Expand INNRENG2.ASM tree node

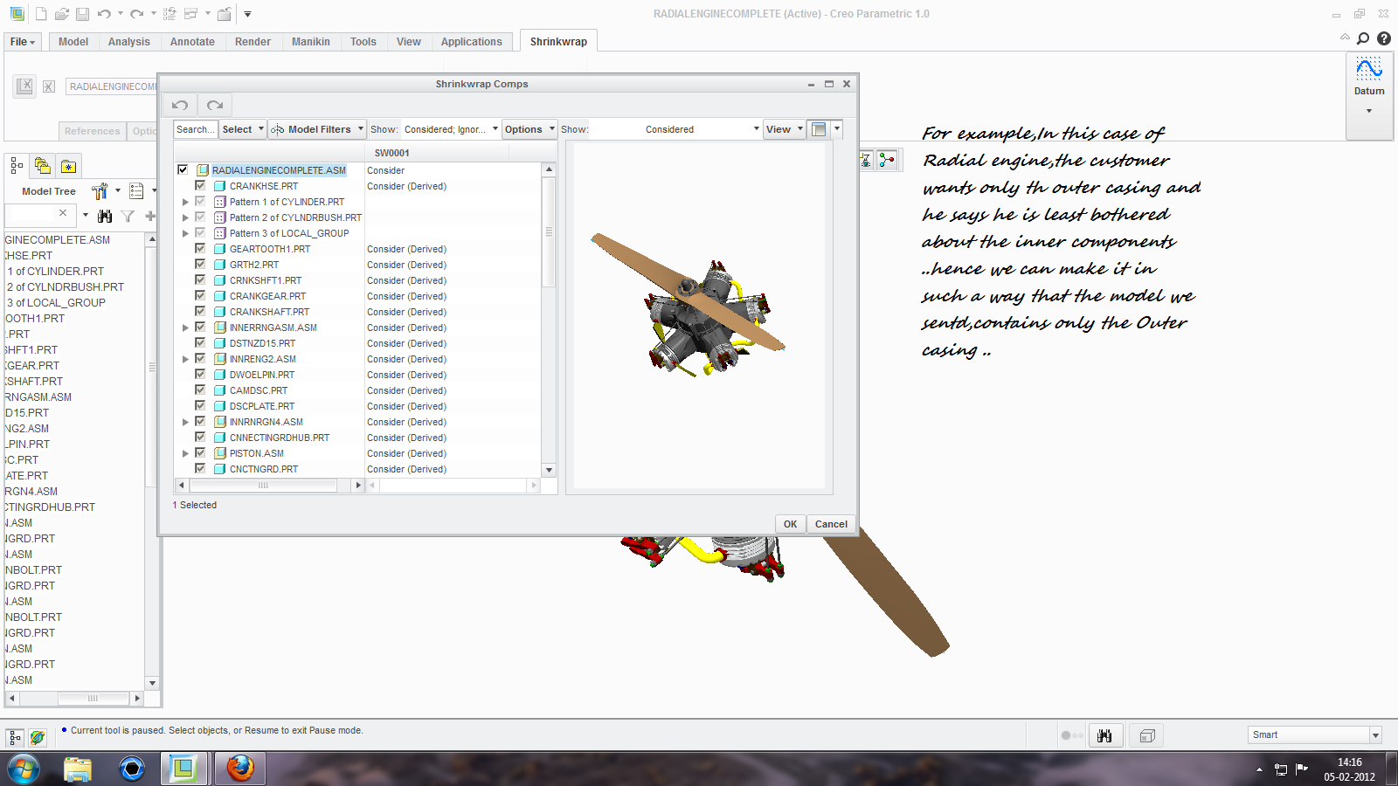185,359
